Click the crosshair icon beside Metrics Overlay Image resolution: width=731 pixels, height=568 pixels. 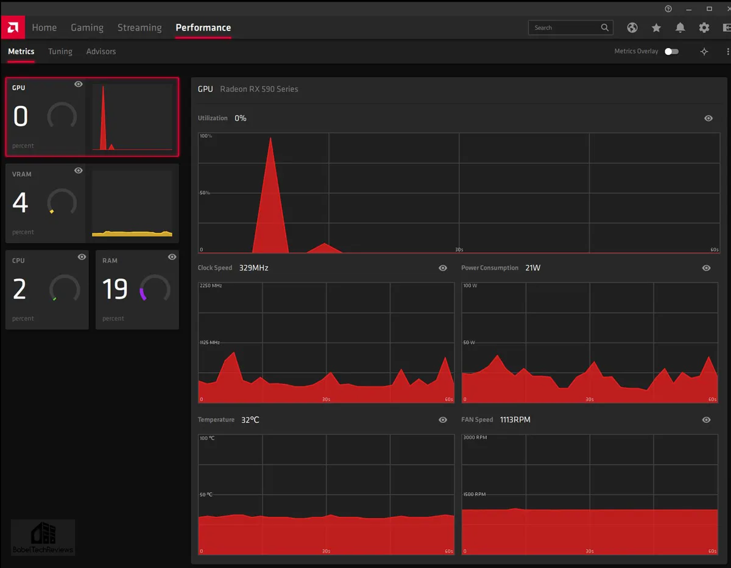tap(704, 52)
